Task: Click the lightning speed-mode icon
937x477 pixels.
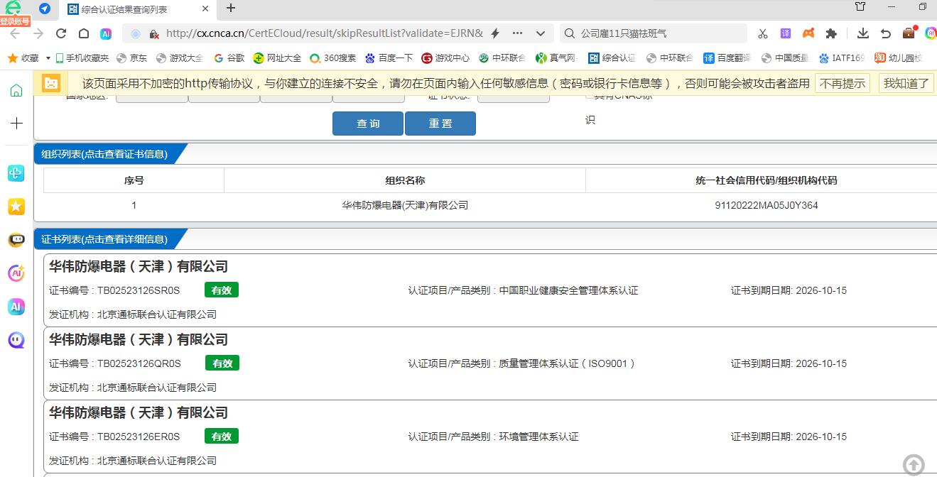Action: click(x=495, y=33)
